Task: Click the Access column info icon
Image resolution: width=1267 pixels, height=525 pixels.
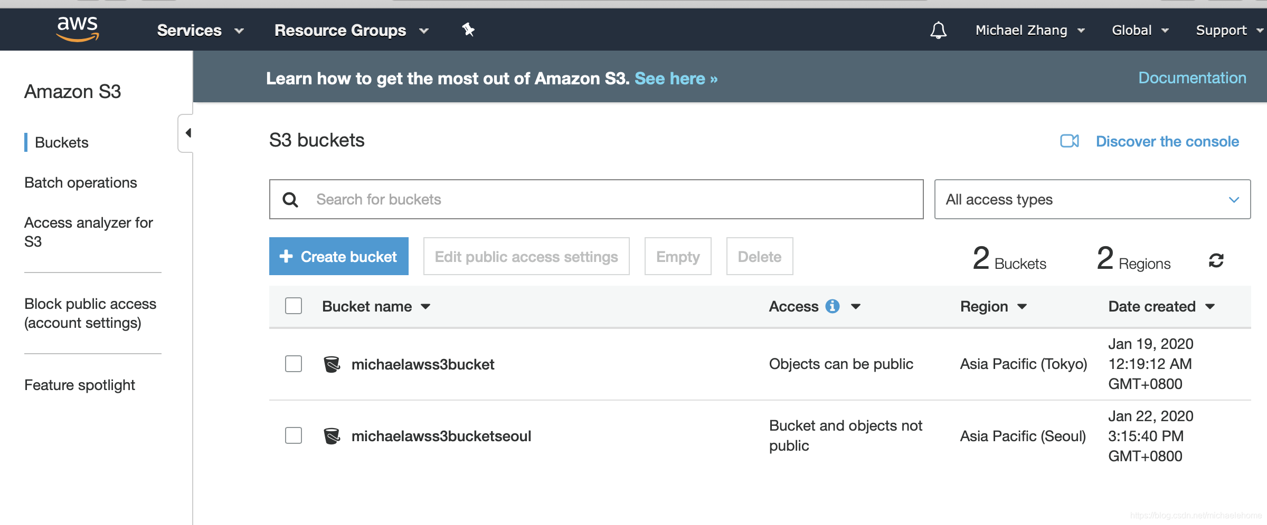Action: click(833, 306)
